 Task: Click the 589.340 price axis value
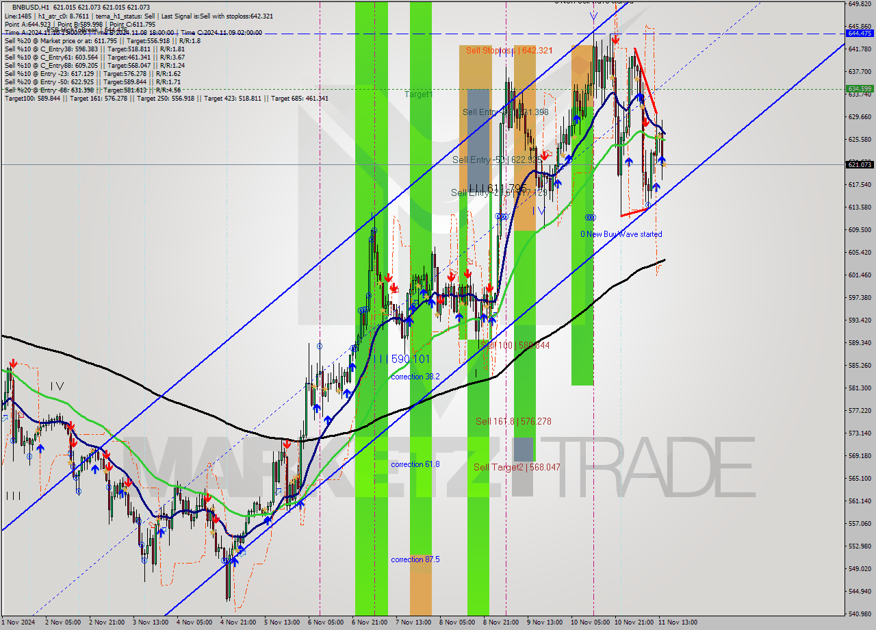point(860,343)
